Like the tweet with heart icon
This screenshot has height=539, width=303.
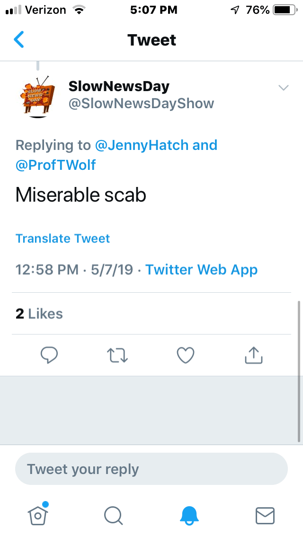tap(185, 355)
